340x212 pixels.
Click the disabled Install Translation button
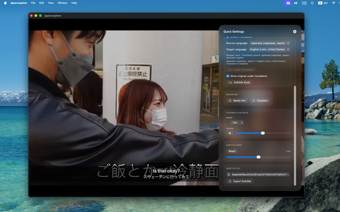pos(241,70)
